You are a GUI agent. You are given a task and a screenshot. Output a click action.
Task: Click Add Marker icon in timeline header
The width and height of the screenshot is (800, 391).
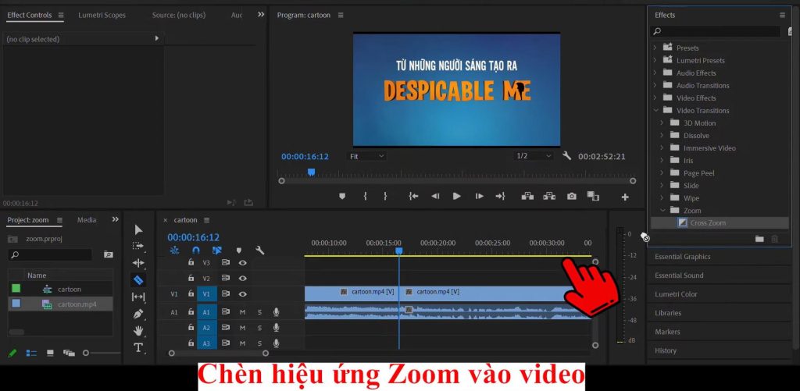coord(239,251)
